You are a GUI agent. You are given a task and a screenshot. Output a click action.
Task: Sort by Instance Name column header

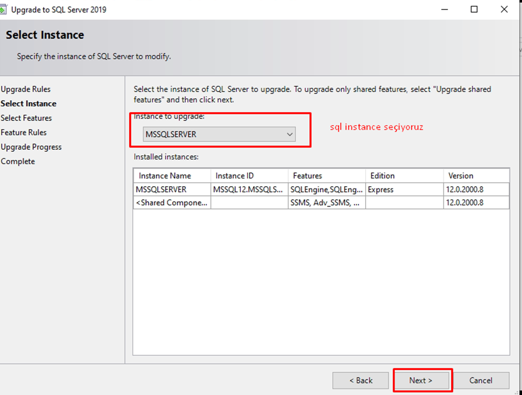(x=172, y=176)
